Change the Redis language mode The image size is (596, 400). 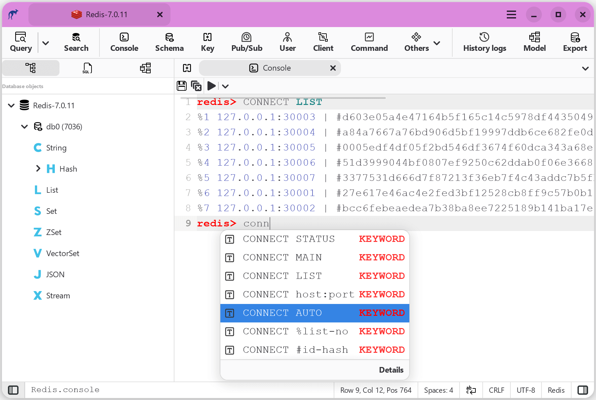[x=556, y=390]
